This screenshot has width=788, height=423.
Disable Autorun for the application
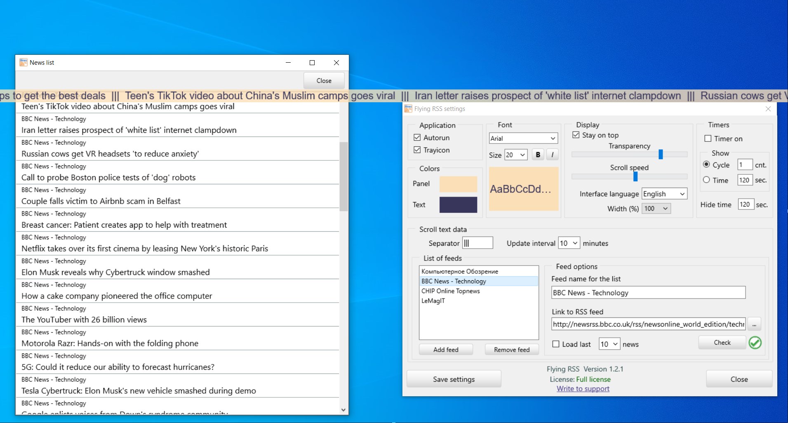click(416, 137)
